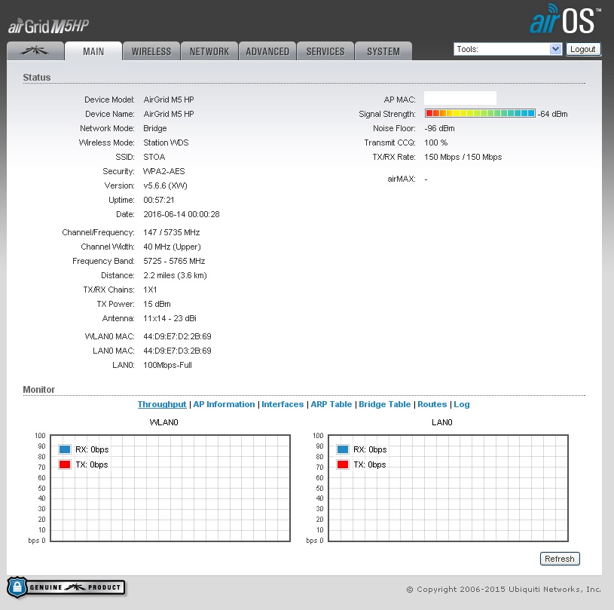Click WLAN0 TX red legend swatch
This screenshot has width=614, height=610.
[x=65, y=464]
